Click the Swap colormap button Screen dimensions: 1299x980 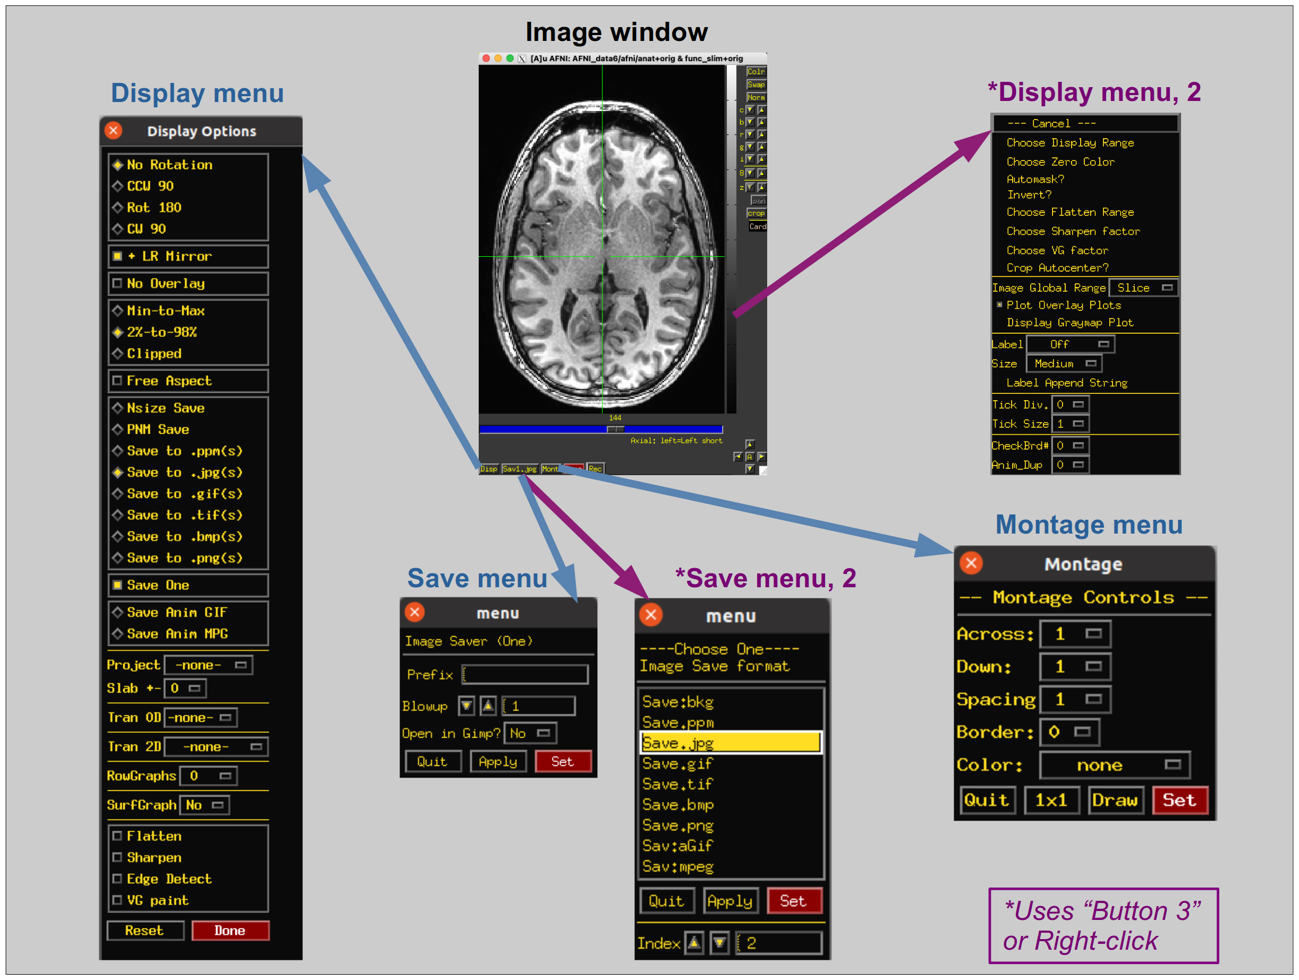point(756,85)
